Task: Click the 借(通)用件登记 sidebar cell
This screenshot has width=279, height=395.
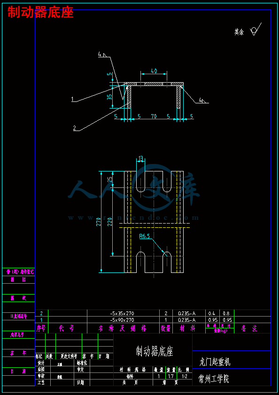Action: (20, 272)
